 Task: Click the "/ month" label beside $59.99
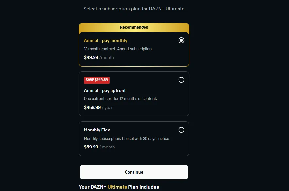pyautogui.click(x=107, y=147)
